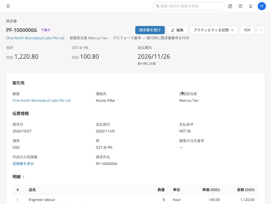The width and height of the screenshot is (271, 204).
Task: Click the line amount 1,120.00
Action: pos(247,200)
